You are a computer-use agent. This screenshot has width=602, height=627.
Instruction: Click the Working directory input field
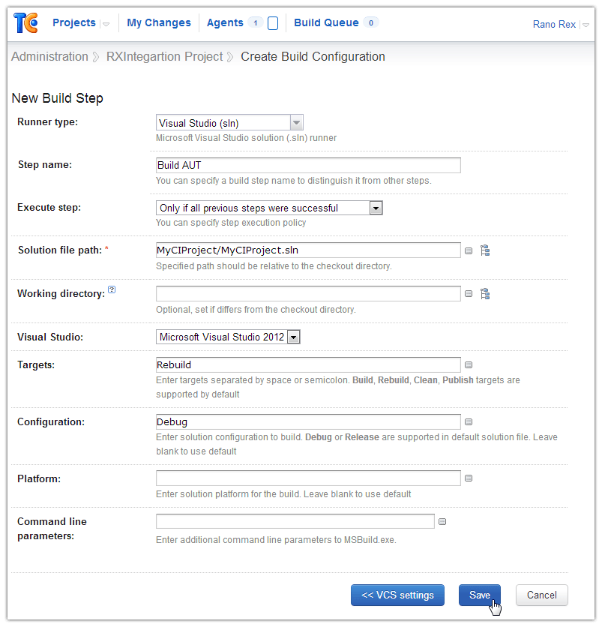(308, 293)
